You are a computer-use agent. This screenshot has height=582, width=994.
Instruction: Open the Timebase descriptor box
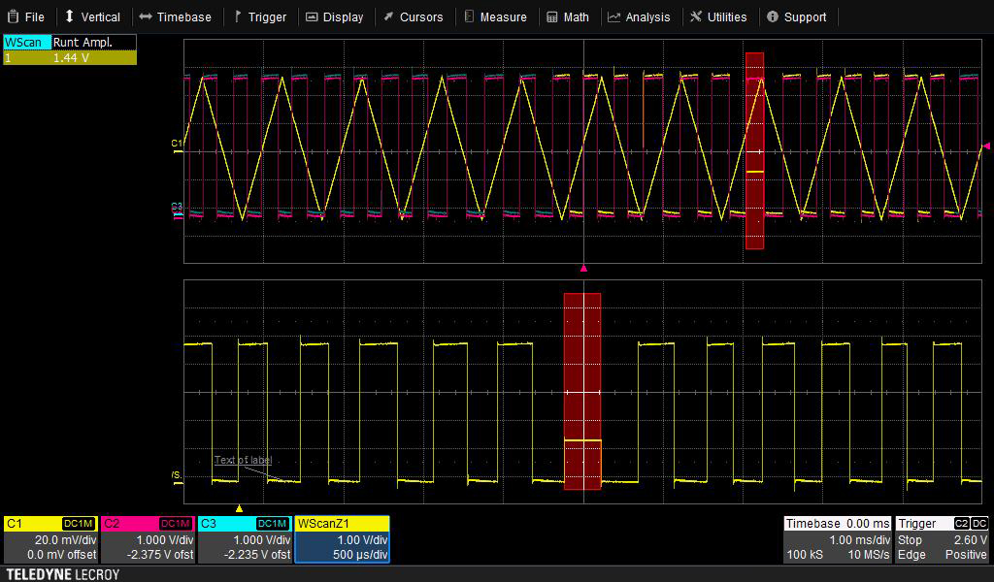tap(838, 539)
